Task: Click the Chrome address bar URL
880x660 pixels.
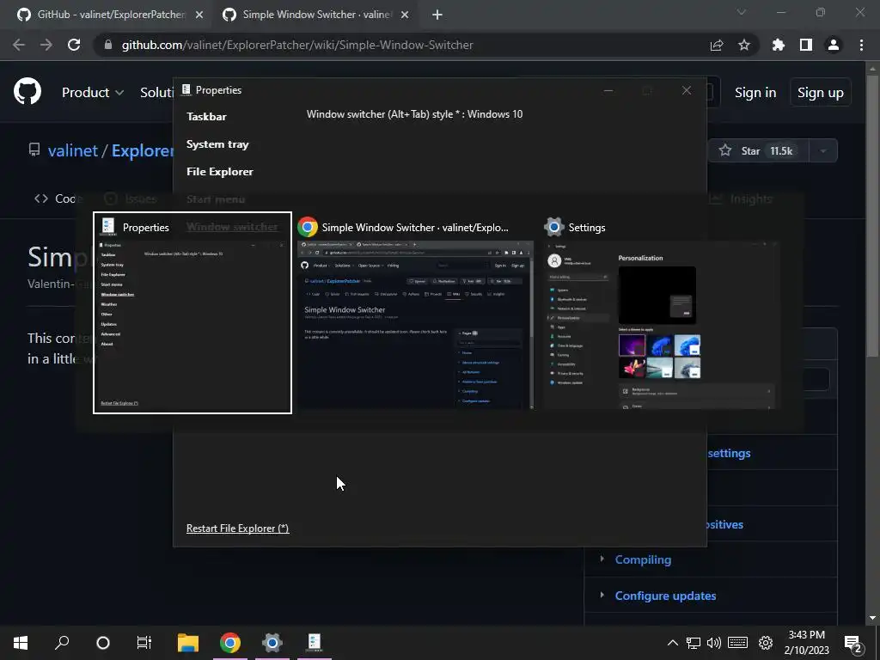Action: pos(297,45)
